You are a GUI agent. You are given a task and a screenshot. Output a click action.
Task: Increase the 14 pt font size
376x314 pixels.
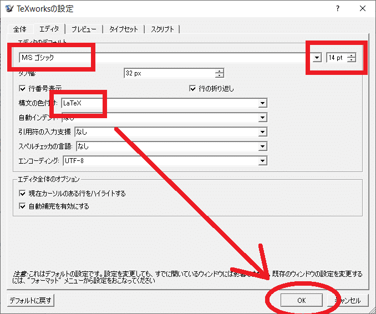tap(352, 55)
